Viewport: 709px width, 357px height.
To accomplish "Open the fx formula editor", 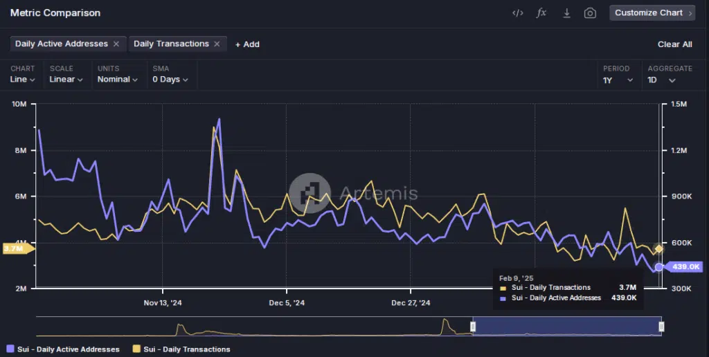I will click(x=541, y=13).
